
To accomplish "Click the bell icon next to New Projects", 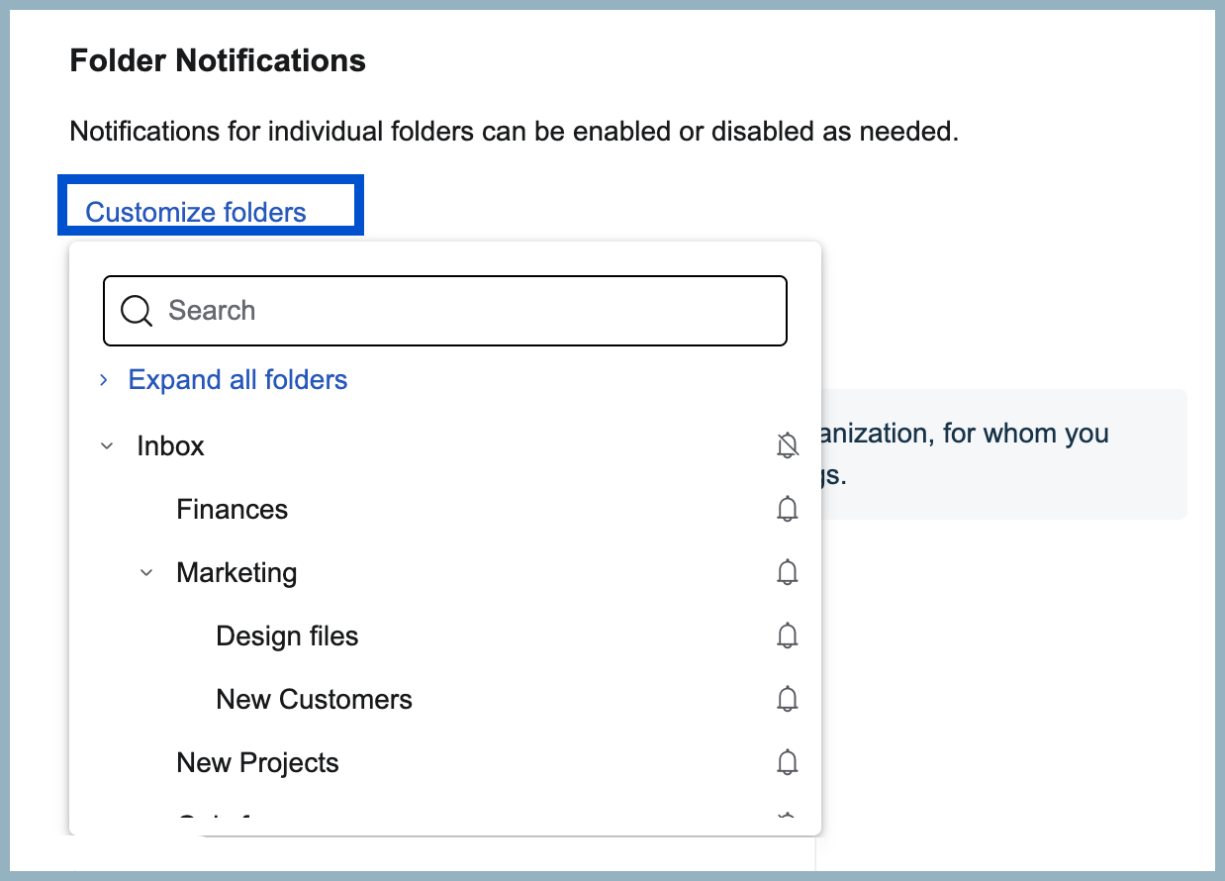I will 787,762.
